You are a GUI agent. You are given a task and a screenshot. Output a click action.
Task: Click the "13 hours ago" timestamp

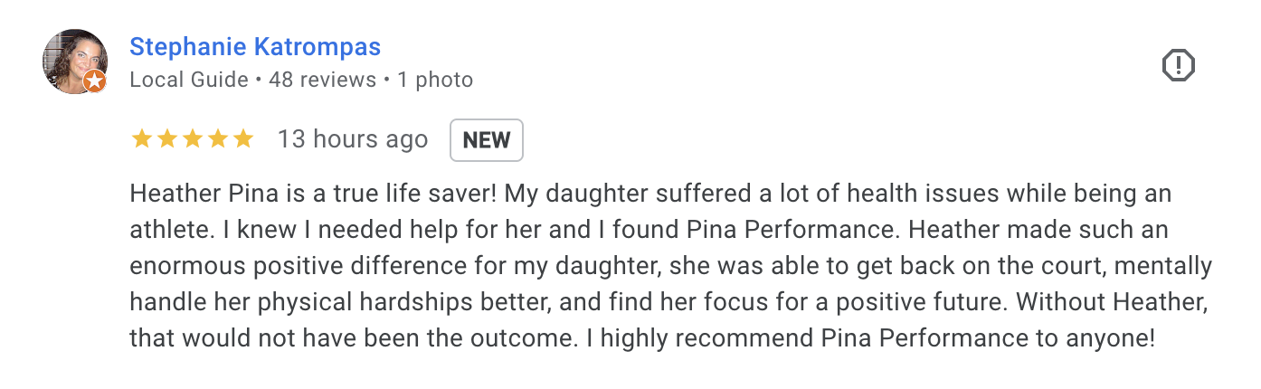[x=353, y=139]
